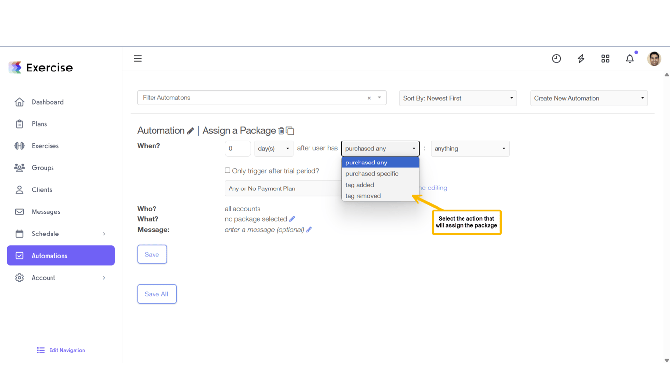This screenshot has height=376, width=670.
Task: Duplicate the automation using the copy icon
Action: pyautogui.click(x=290, y=130)
